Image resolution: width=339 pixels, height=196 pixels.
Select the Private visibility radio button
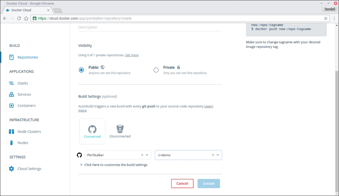click(156, 70)
